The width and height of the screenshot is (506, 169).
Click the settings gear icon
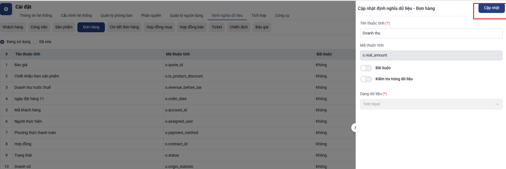pos(6,9)
